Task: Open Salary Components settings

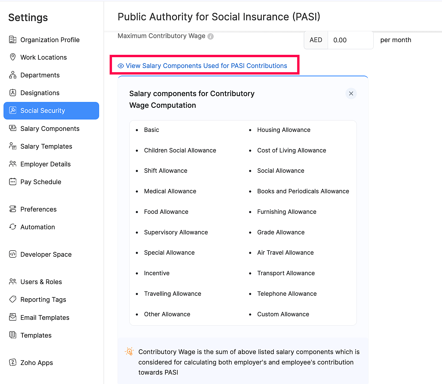Action: [50, 129]
